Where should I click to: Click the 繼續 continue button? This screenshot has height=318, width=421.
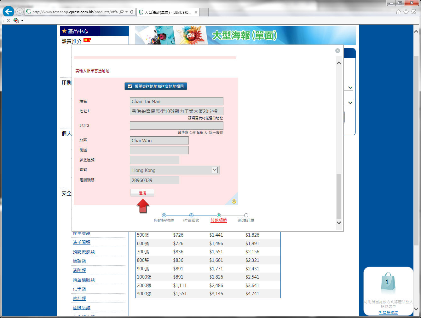point(142,193)
